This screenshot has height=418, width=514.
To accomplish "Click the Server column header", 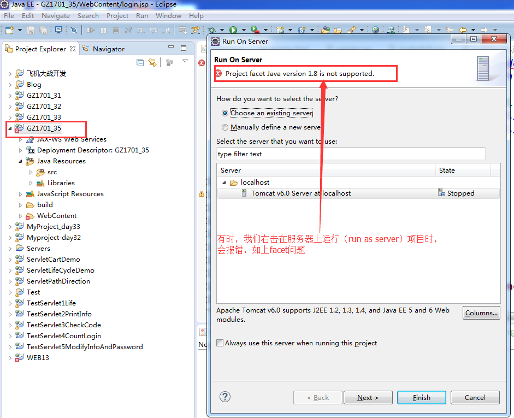I will pyautogui.click(x=326, y=170).
